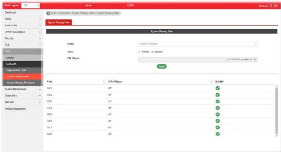The width and height of the screenshot is (281, 152).
Task: Click the green Apply button
Action: tap(162, 66)
